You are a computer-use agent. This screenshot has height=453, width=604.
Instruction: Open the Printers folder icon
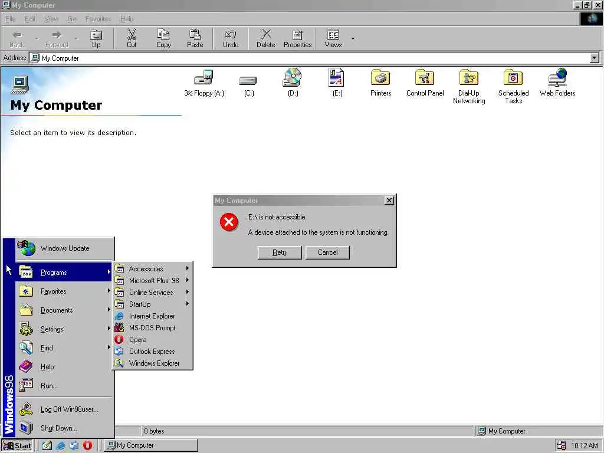(x=380, y=83)
